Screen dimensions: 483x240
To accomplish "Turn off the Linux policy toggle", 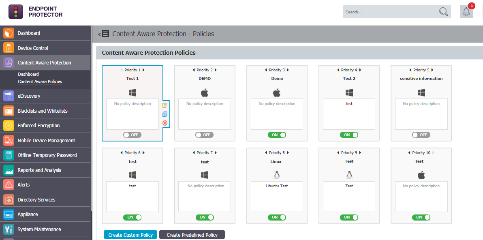I will click(277, 217).
